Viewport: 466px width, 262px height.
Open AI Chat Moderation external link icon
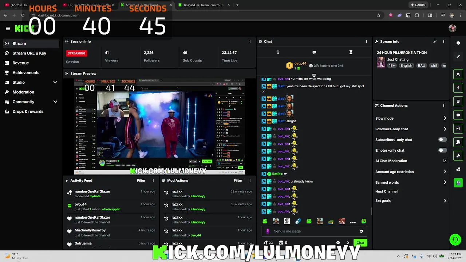click(445, 161)
